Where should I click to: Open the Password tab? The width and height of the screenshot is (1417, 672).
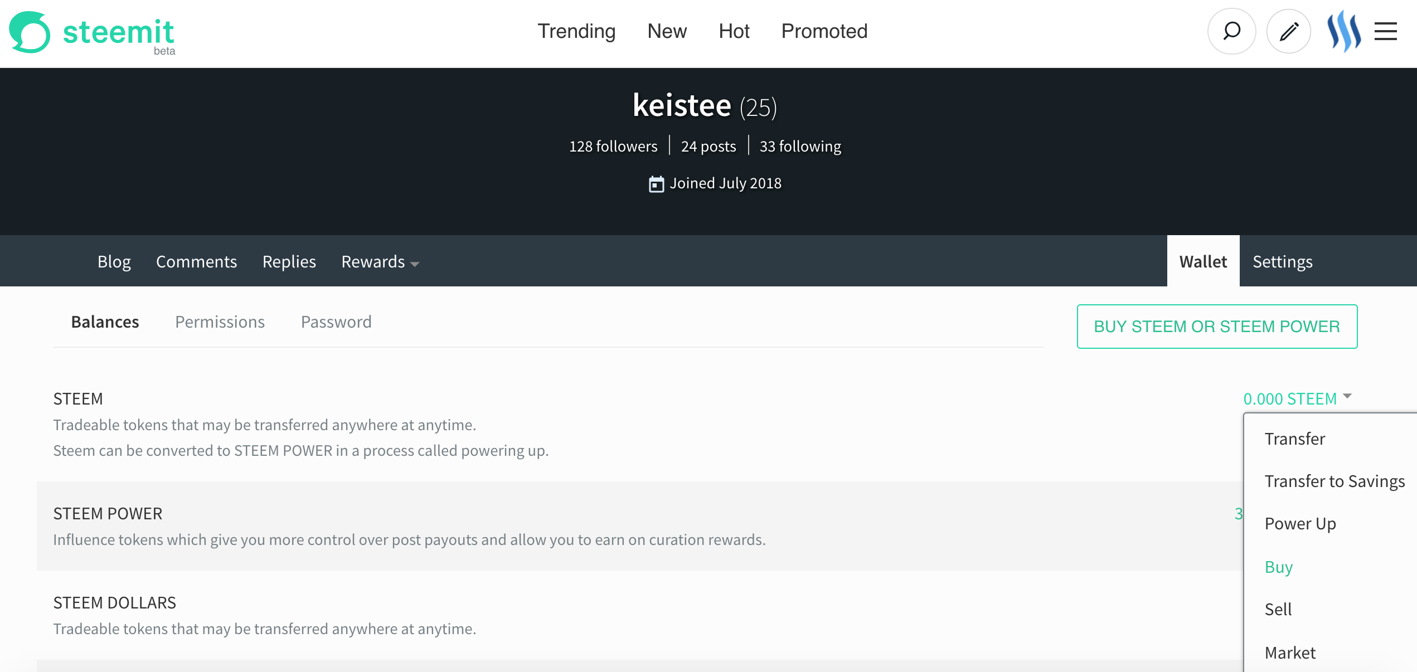coord(336,322)
